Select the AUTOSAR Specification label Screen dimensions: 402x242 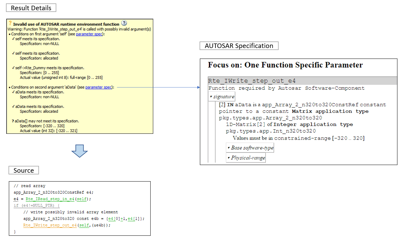pyautogui.click(x=239, y=46)
